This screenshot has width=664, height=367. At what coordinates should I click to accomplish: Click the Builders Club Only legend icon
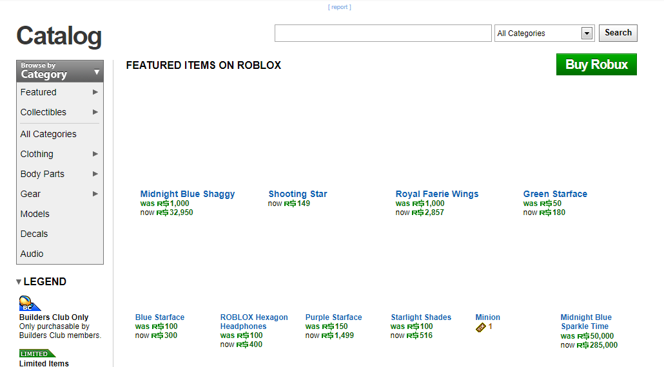tap(30, 303)
